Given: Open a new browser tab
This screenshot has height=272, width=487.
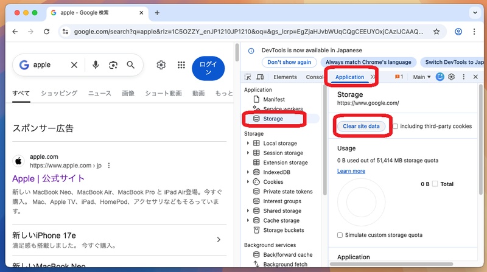Looking at the screenshot, I should tap(157, 13).
